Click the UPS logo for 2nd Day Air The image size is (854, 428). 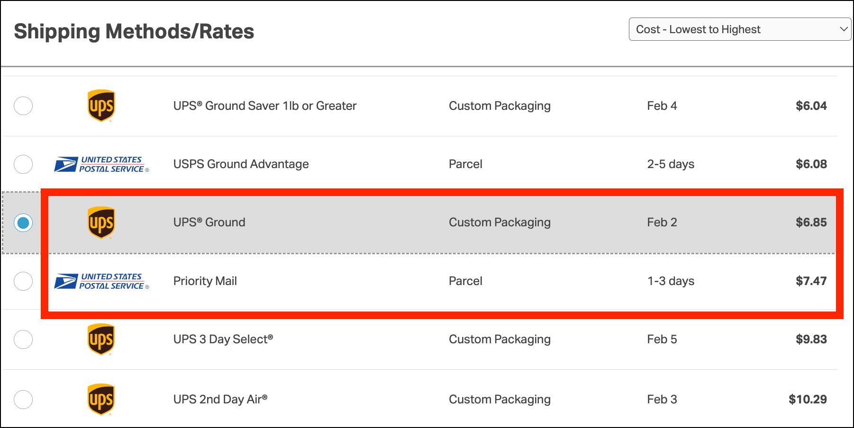tap(101, 400)
